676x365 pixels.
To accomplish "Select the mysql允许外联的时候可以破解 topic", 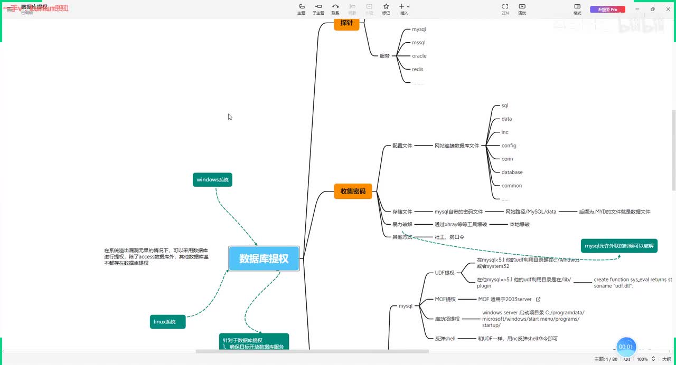I will coord(619,245).
